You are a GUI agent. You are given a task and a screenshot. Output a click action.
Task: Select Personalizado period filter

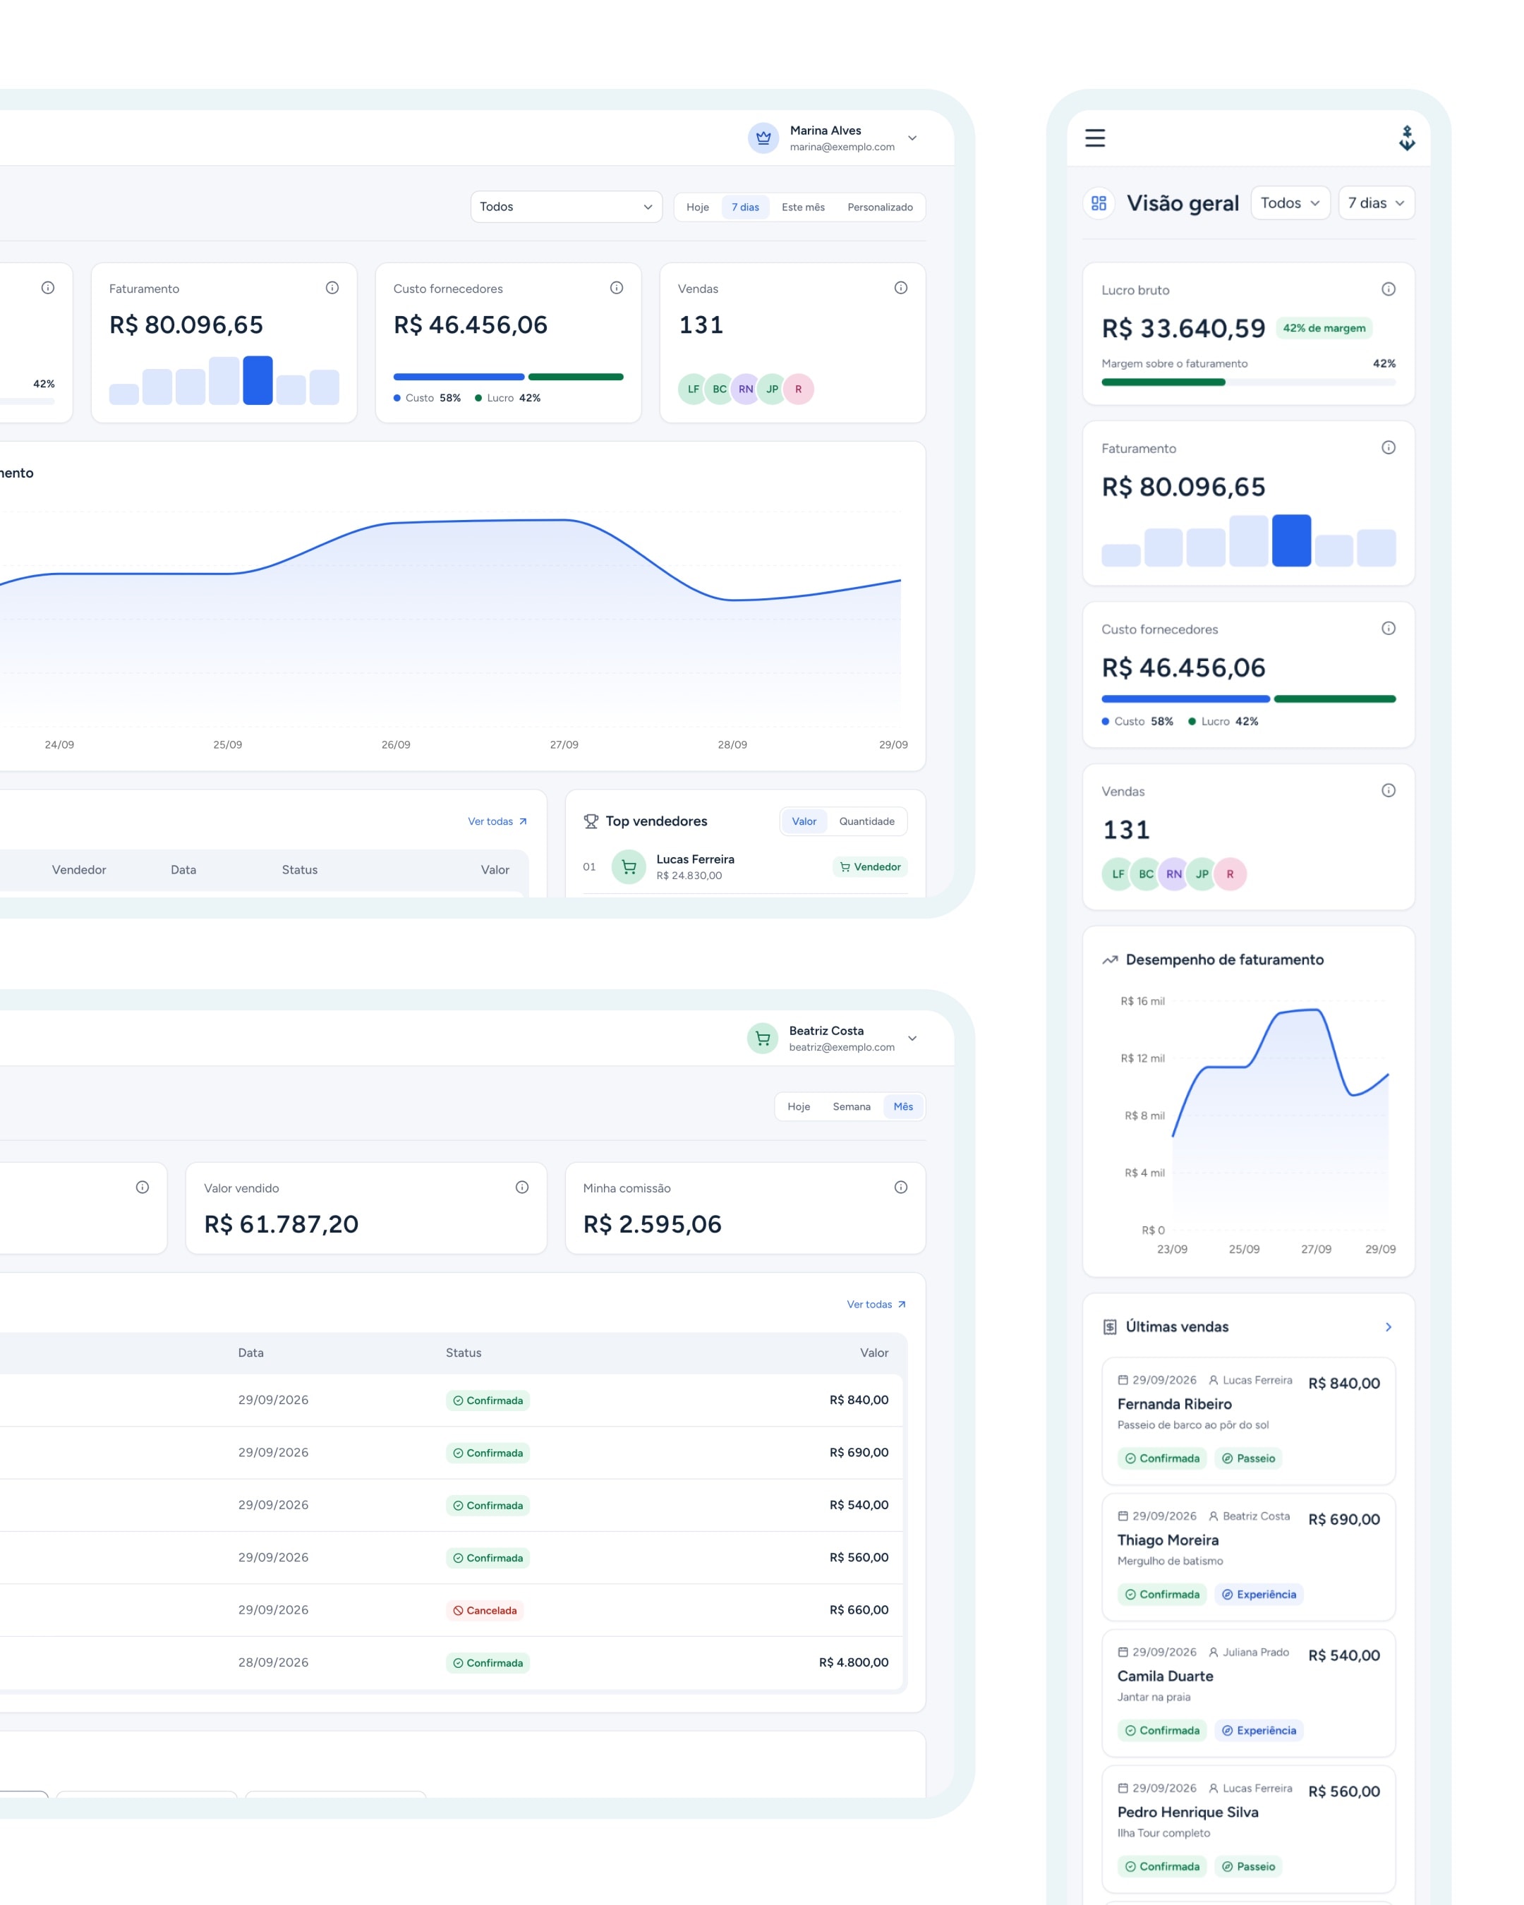(x=880, y=207)
